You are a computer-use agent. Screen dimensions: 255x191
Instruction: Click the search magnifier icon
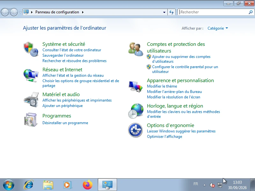[251, 12]
